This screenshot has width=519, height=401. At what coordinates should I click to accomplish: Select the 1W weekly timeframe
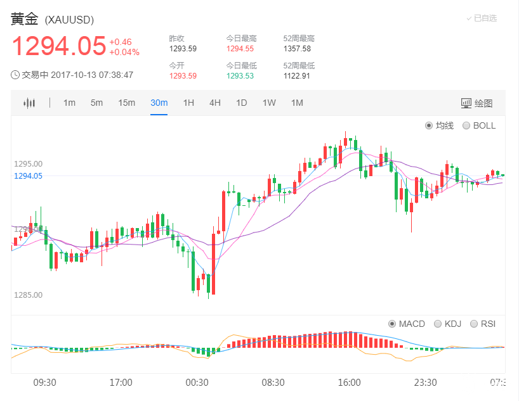pyautogui.click(x=269, y=103)
